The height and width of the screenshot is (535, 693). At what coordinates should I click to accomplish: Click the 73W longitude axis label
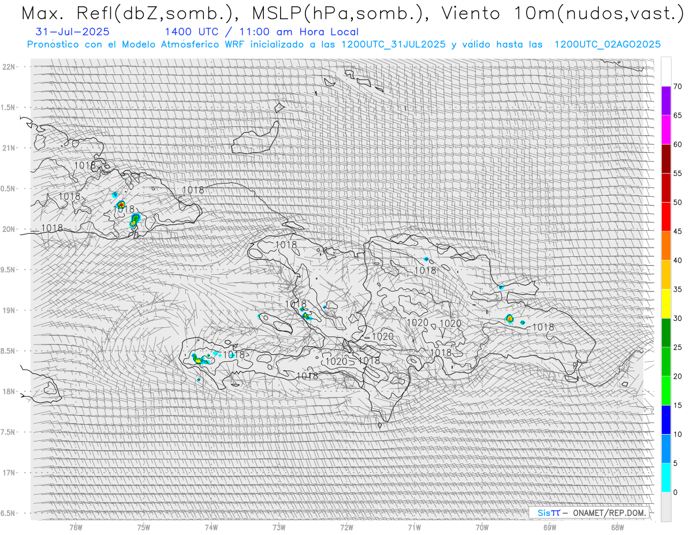click(x=279, y=527)
